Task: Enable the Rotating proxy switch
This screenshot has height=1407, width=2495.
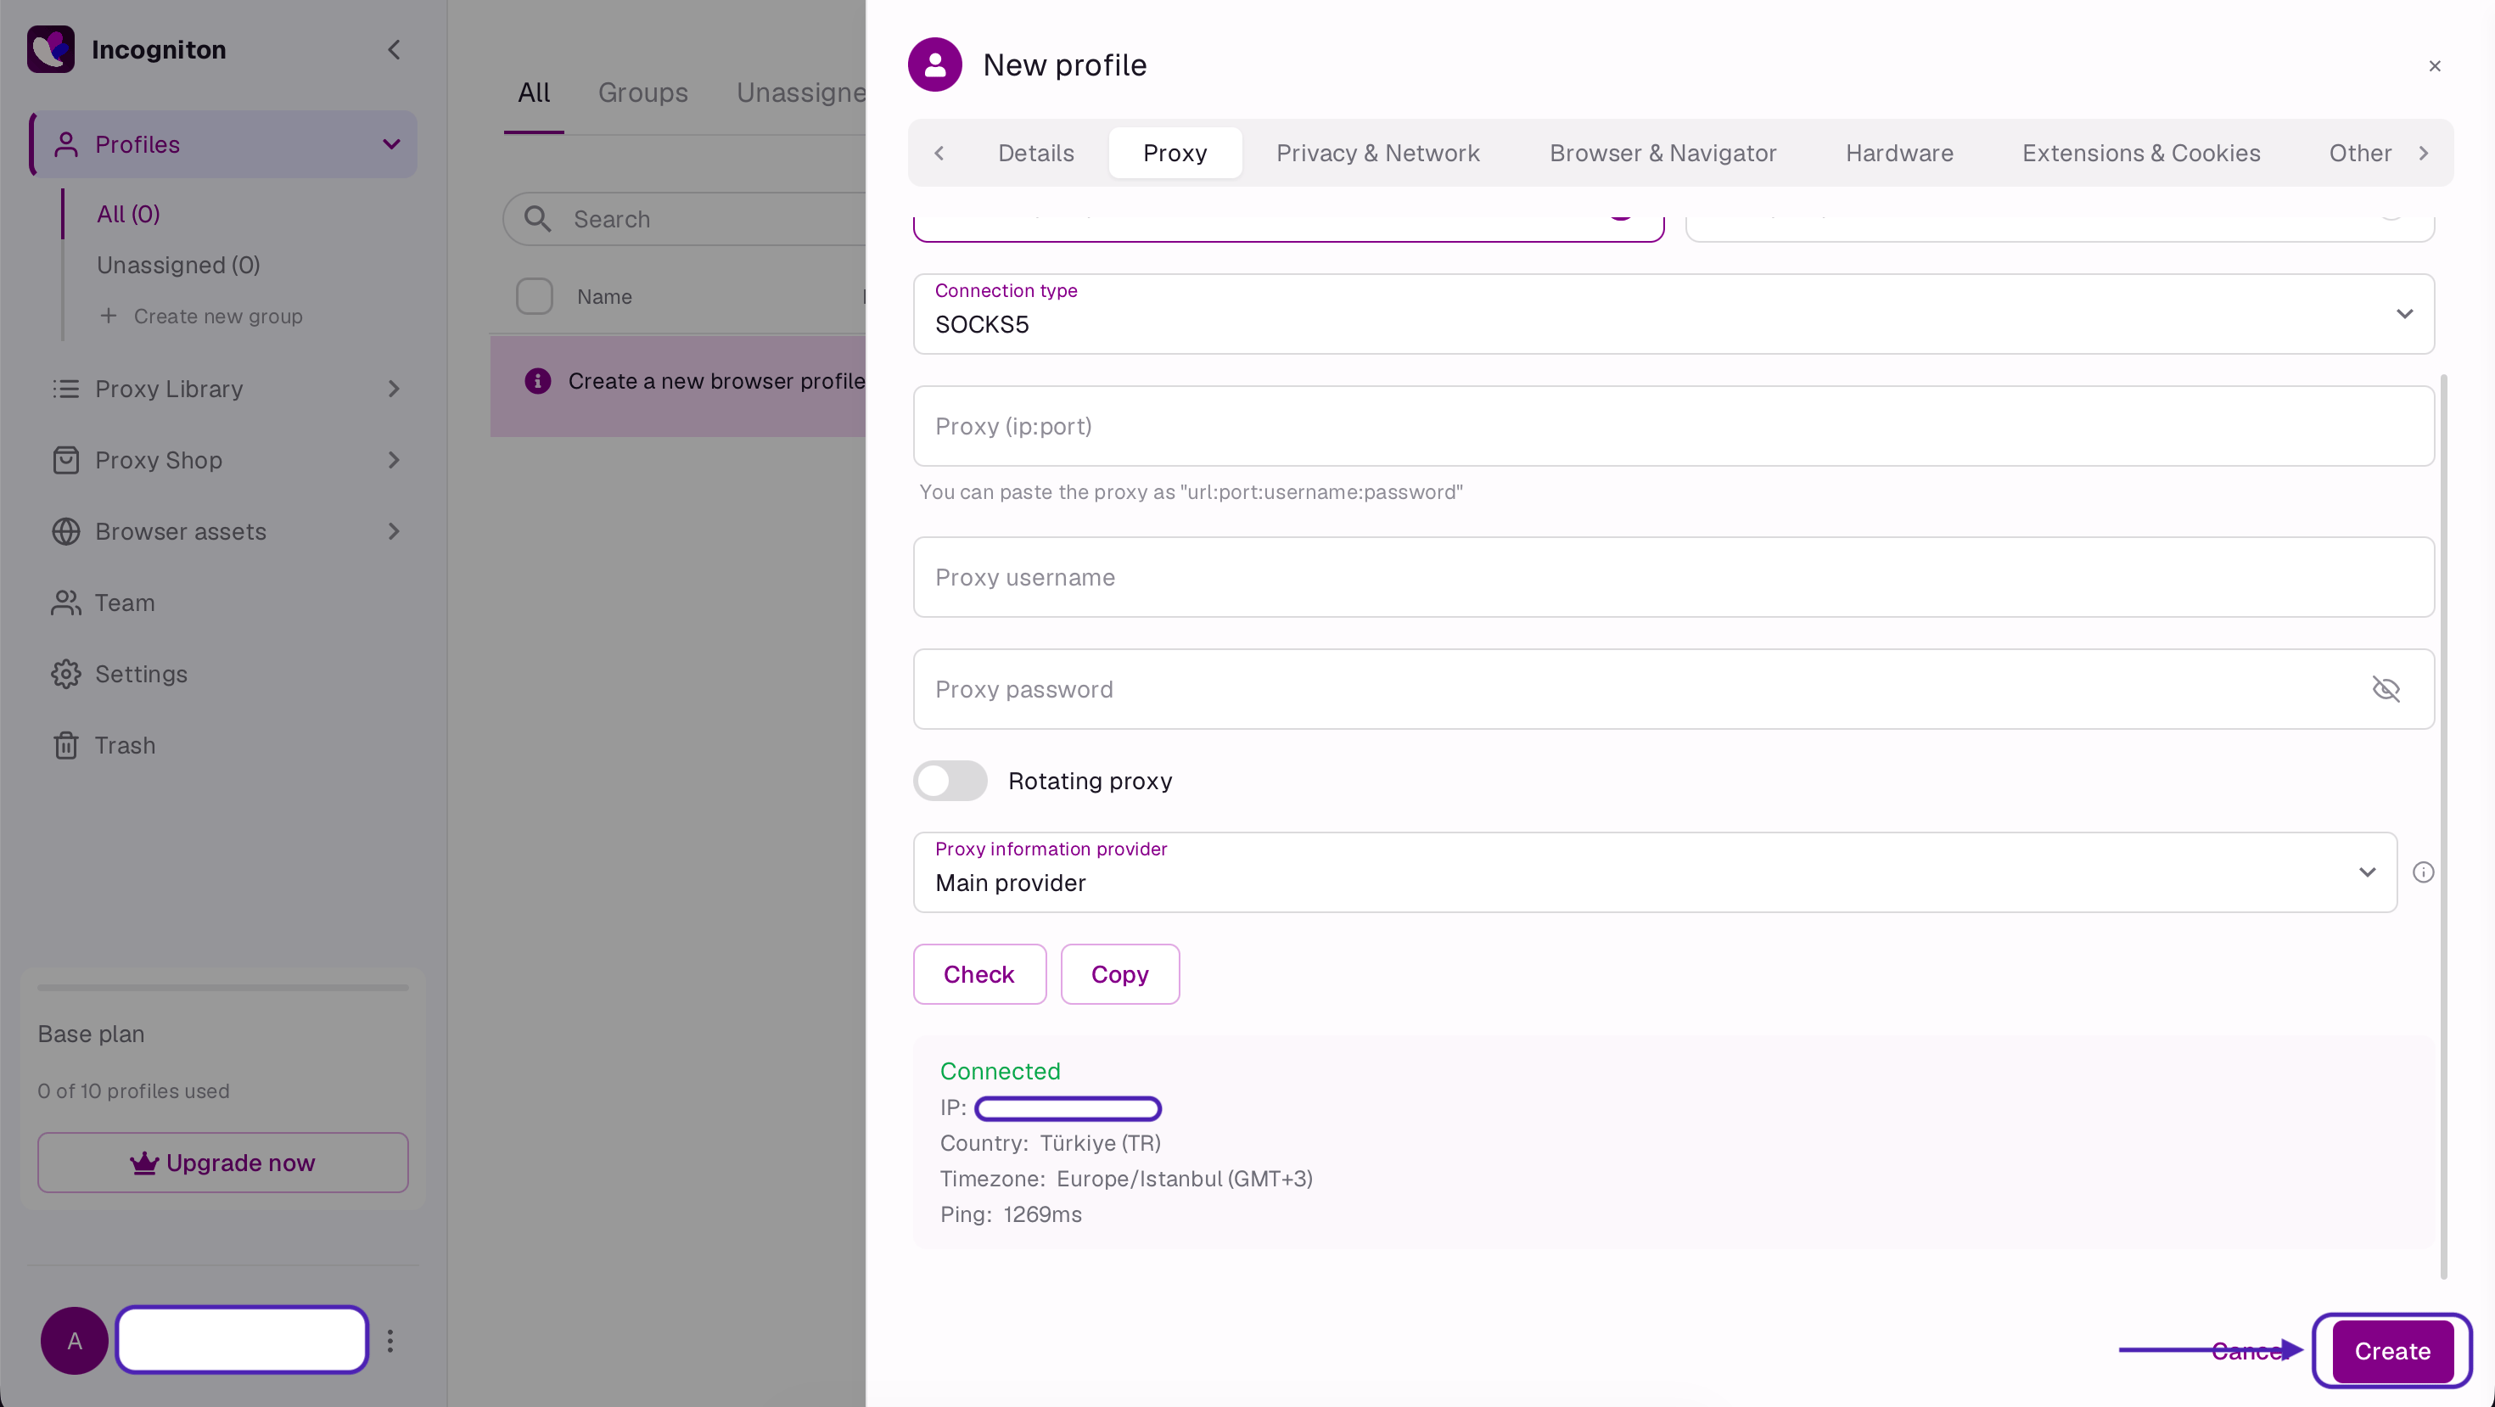Action: tap(950, 781)
